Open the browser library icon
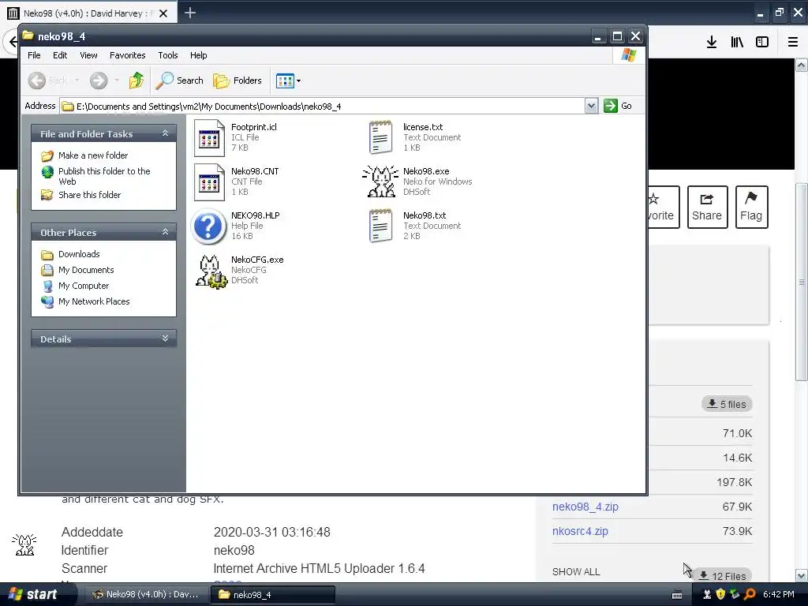The width and height of the screenshot is (808, 606). coord(737,43)
